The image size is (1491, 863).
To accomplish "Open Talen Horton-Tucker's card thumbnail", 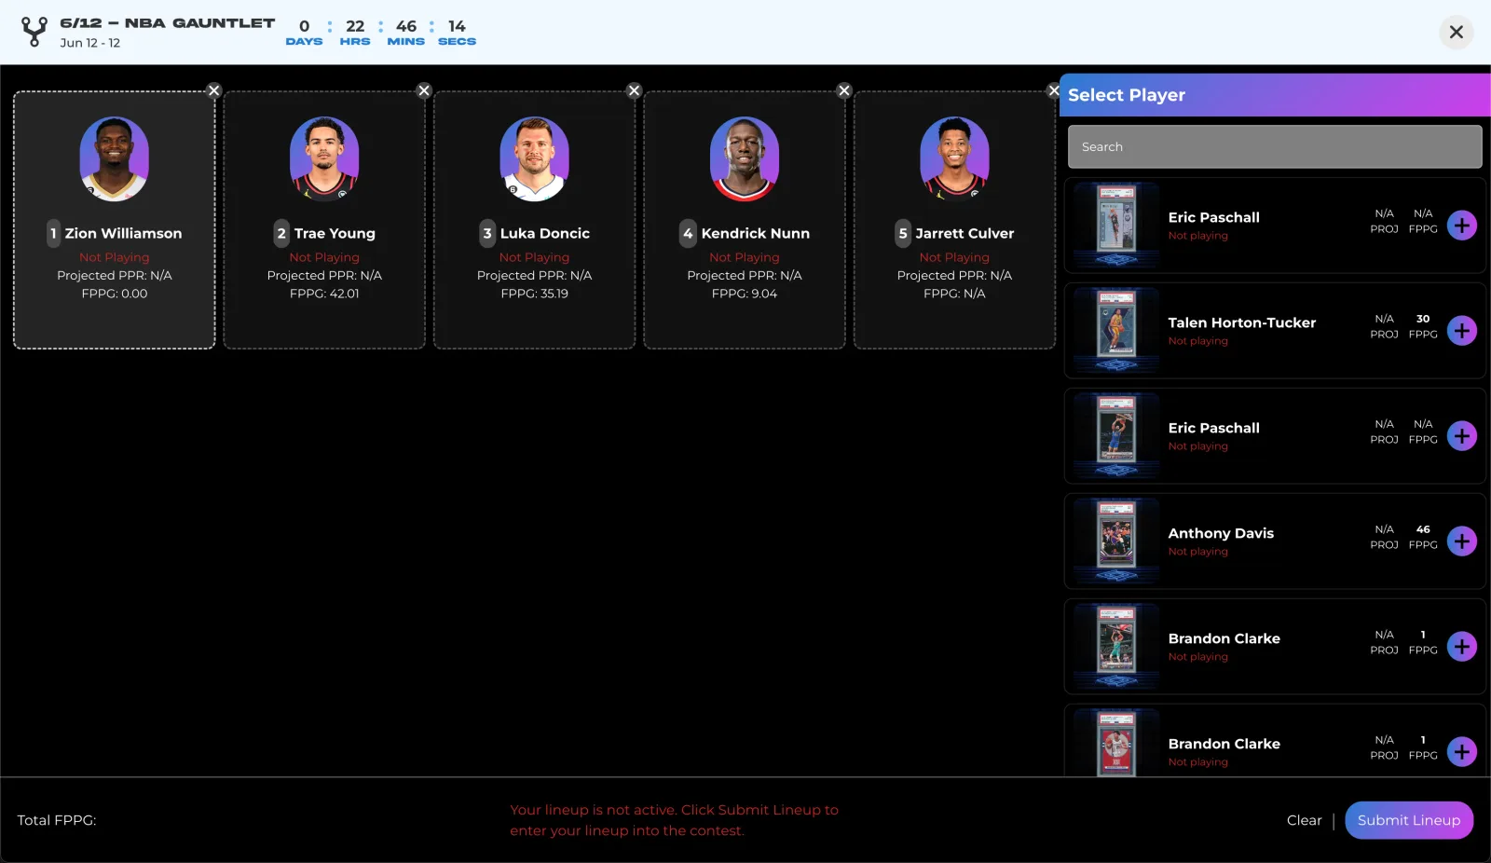I will [x=1116, y=329].
